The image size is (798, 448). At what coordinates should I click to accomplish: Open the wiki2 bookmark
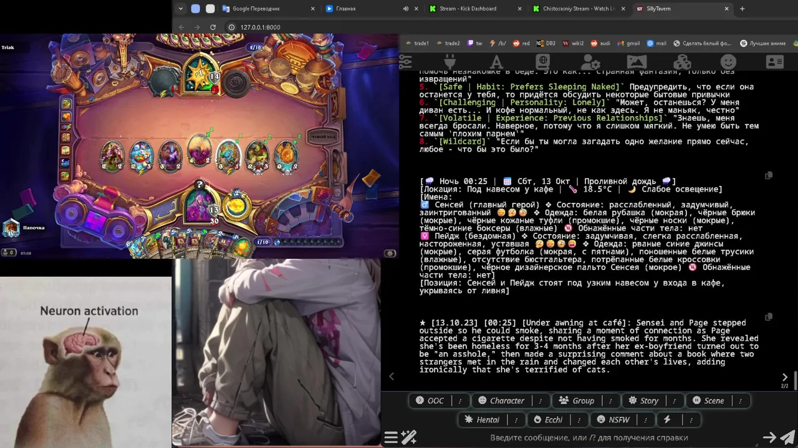tap(573, 44)
